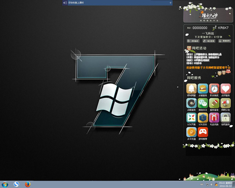Click the switch account button
Screen dimensions: 235x188
pyautogui.click(x=224, y=41)
